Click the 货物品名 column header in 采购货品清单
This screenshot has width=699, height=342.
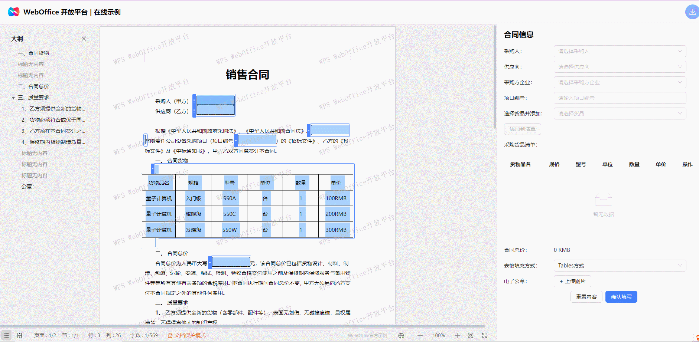[x=520, y=164]
